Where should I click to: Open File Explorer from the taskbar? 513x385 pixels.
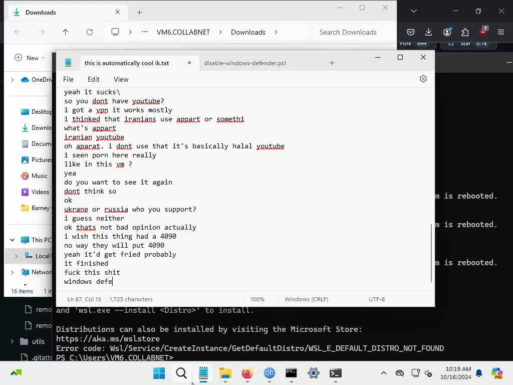[x=225, y=373]
